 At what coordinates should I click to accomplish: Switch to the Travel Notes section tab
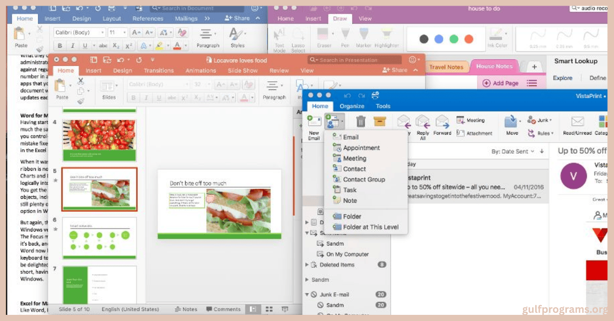click(x=446, y=67)
